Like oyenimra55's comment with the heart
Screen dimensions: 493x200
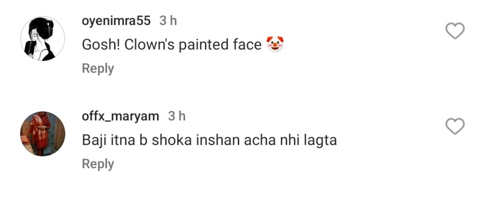tap(454, 32)
